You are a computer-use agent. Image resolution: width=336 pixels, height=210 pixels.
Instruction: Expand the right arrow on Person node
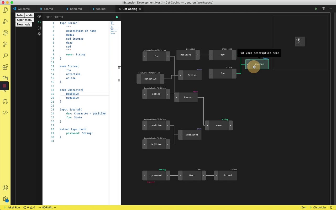(196, 97)
